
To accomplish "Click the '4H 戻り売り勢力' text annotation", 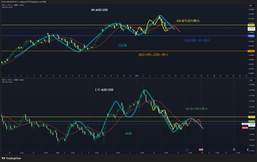I will pyautogui.click(x=188, y=21).
